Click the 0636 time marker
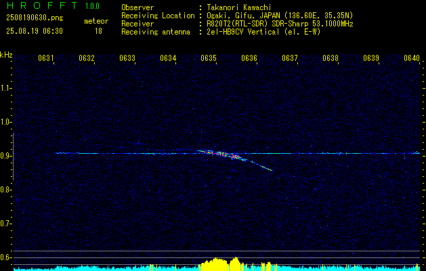Viewport: 426px width, 271px height. (249, 58)
